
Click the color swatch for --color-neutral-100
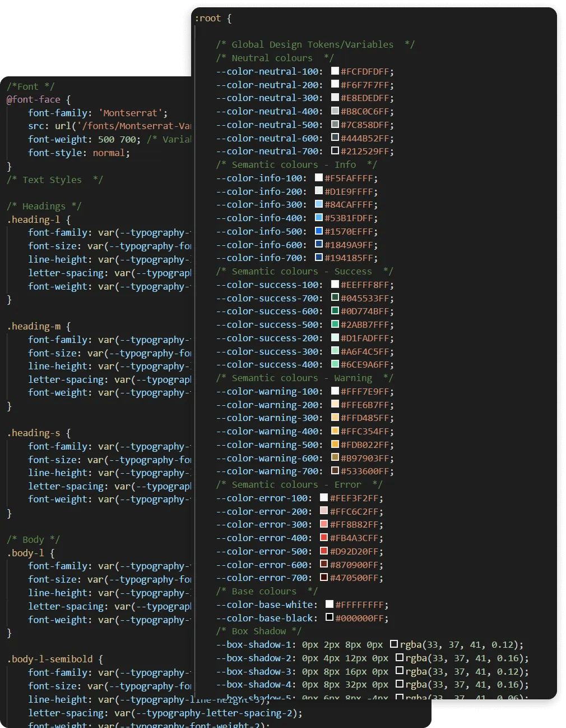click(x=335, y=71)
